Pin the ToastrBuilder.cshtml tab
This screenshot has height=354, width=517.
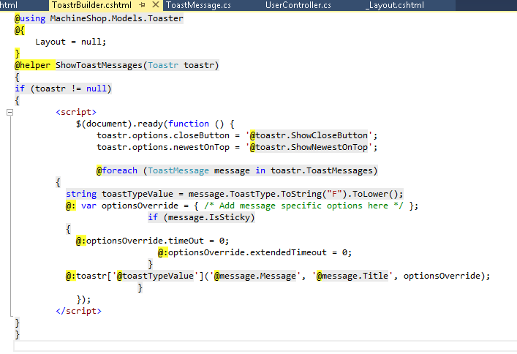(x=143, y=5)
